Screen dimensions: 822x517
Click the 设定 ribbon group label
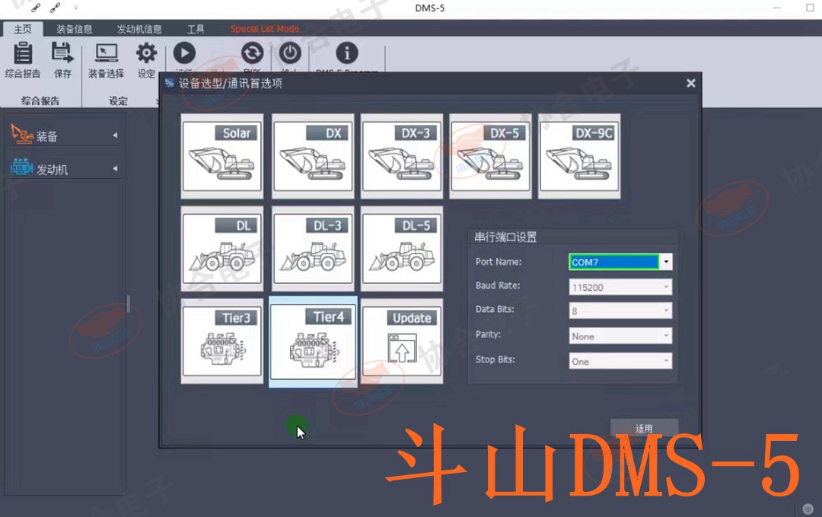119,101
